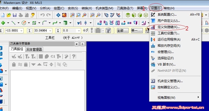Select the fillet entities tool icon

(45, 23)
